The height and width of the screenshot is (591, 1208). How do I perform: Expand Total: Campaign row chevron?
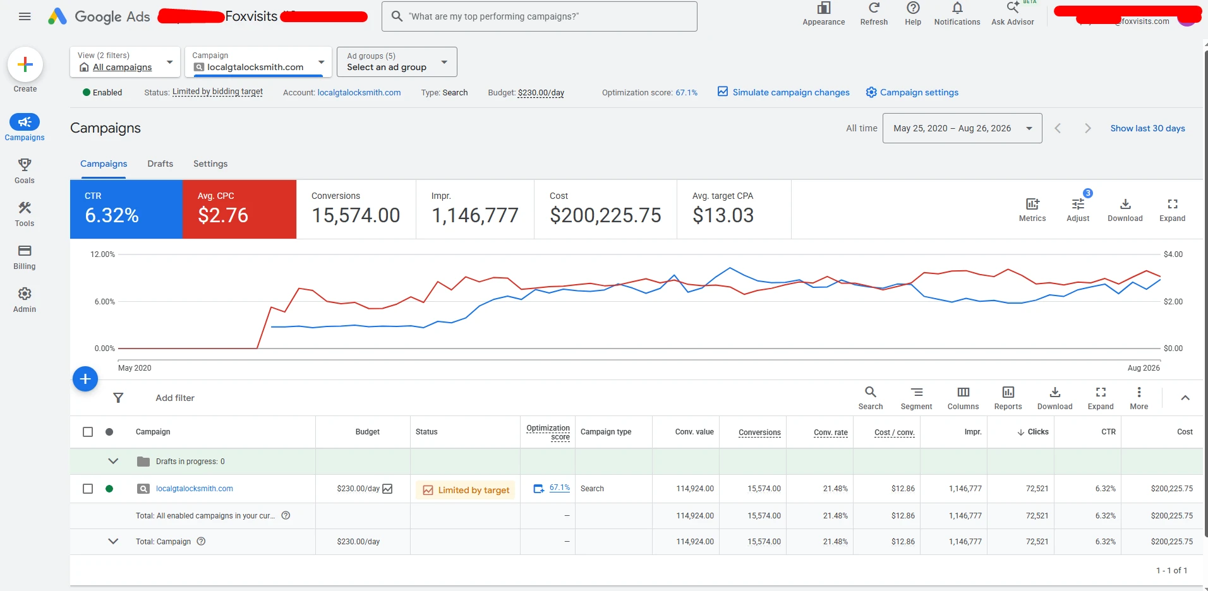(x=113, y=541)
